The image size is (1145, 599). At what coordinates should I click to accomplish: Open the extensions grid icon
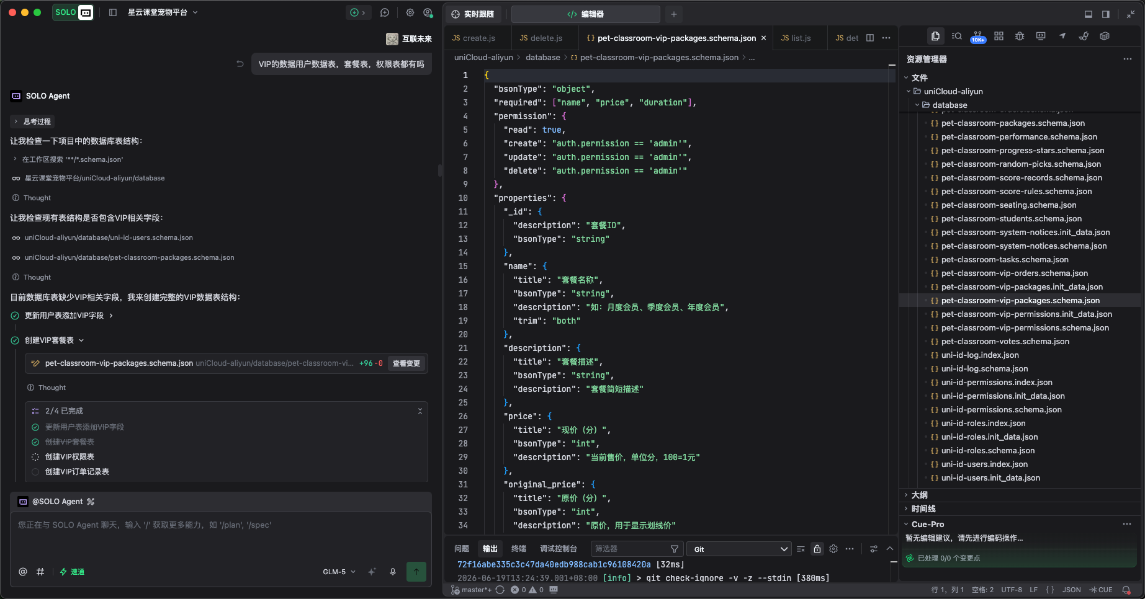point(999,36)
